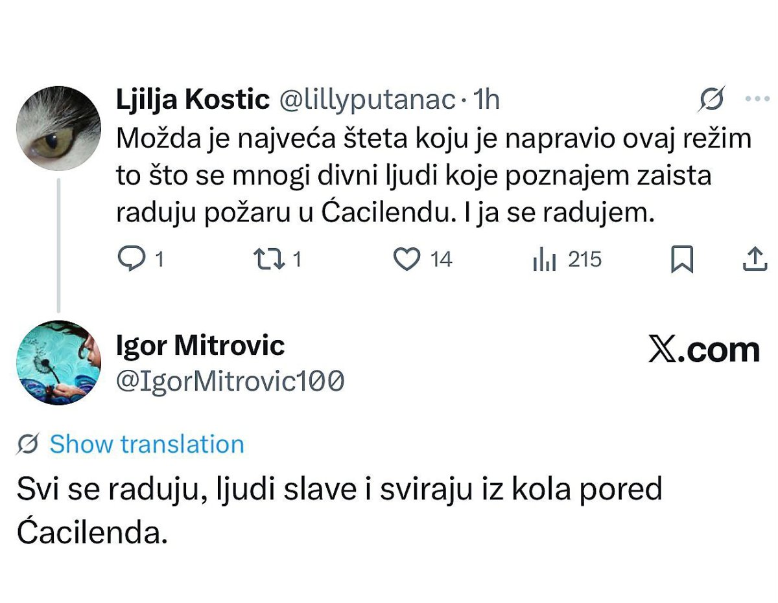Open the @lillyputanac handle
778x603 pixels.
point(367,100)
